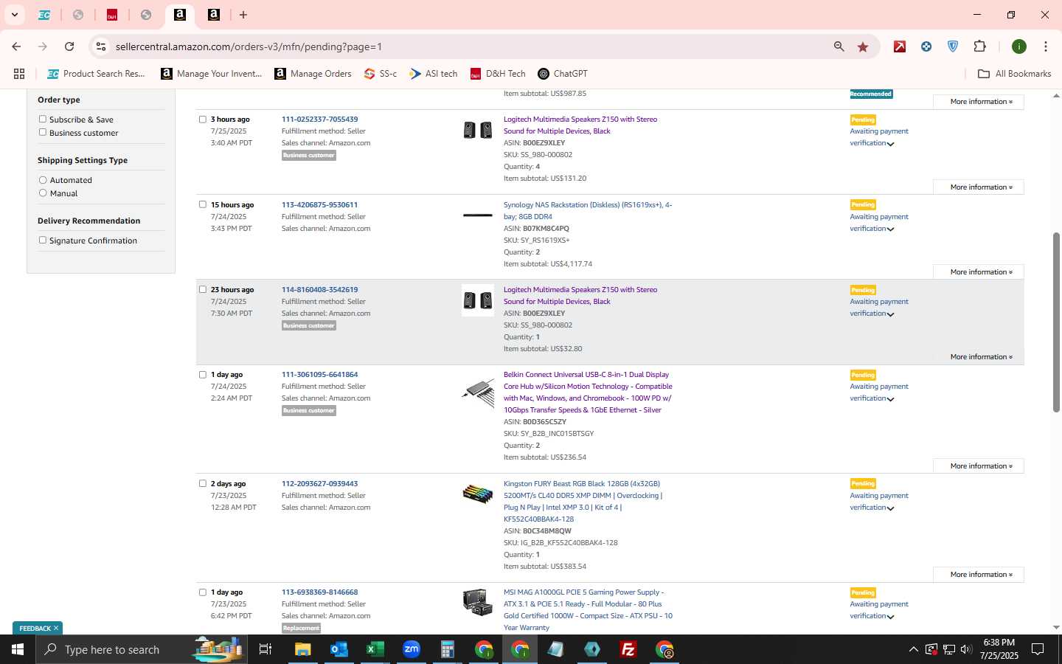The height and width of the screenshot is (664, 1062).
Task: Open the apps grid icon in bookmarks bar
Action: pos(19,74)
